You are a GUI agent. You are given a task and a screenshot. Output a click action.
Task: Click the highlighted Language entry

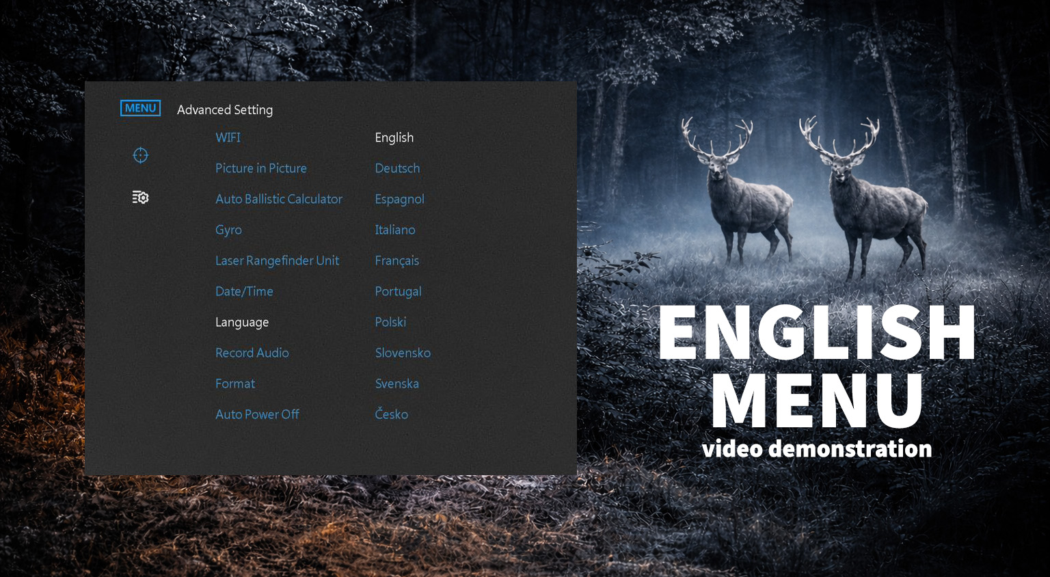[x=242, y=322]
